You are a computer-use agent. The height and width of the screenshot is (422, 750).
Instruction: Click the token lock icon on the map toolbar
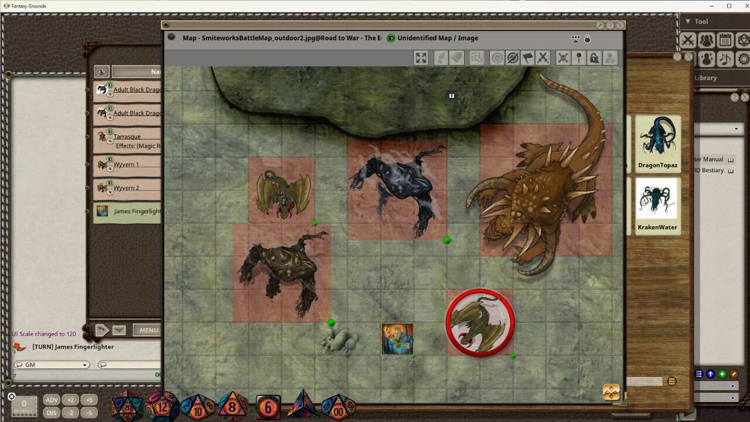594,57
